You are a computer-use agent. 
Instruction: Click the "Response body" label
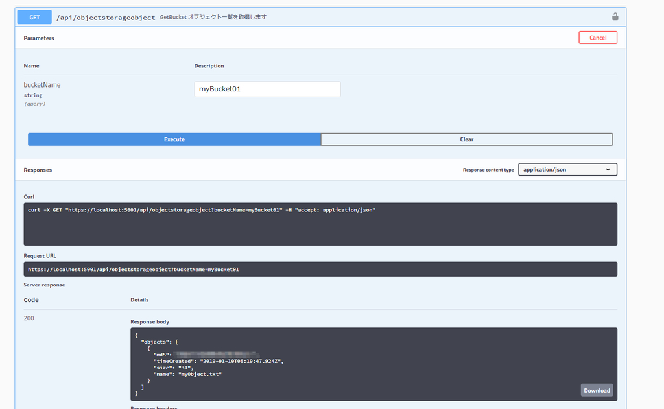(150, 321)
